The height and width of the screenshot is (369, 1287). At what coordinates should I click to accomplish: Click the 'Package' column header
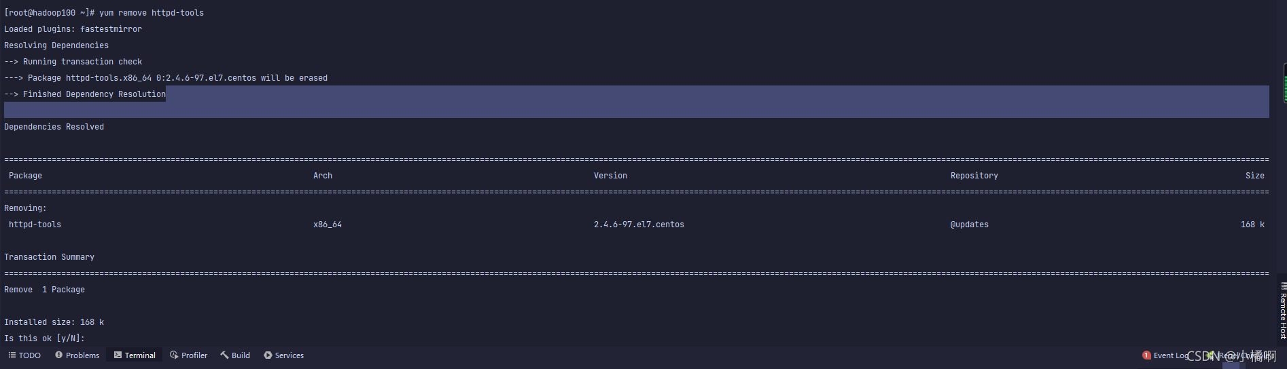click(25, 176)
